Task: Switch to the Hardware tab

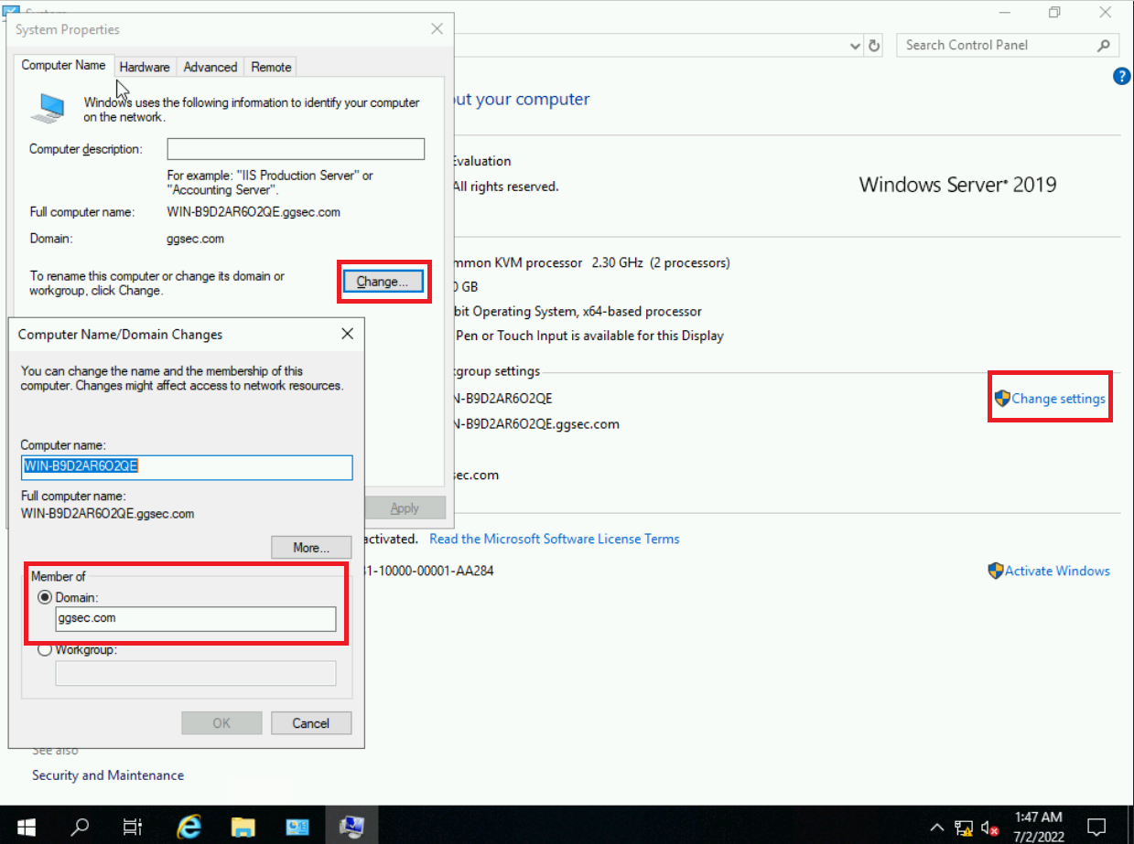Action: (145, 67)
